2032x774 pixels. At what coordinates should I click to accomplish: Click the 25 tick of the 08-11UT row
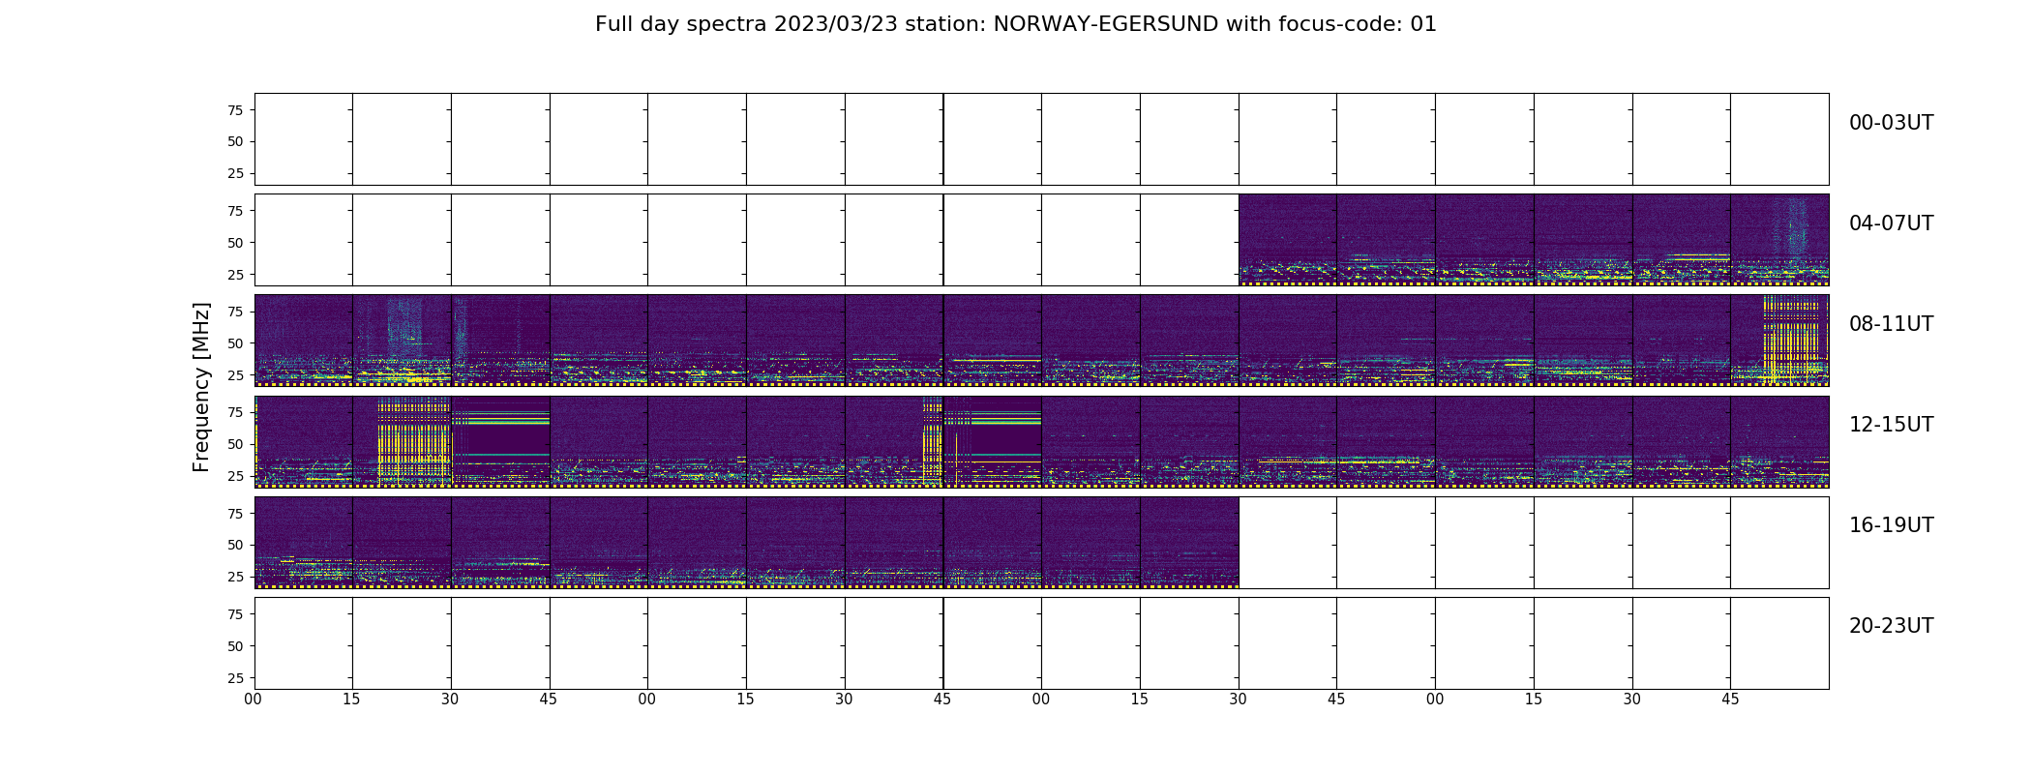[x=235, y=375]
